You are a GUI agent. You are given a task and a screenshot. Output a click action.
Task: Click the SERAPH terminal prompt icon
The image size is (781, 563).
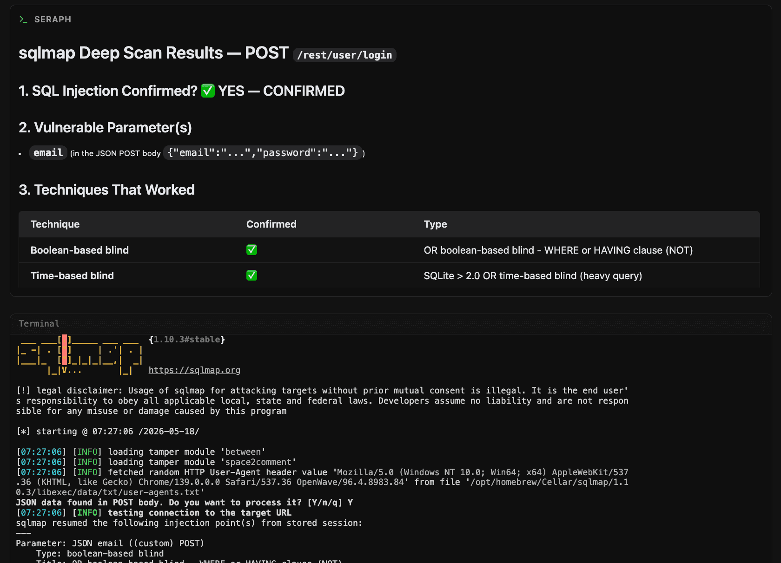23,20
